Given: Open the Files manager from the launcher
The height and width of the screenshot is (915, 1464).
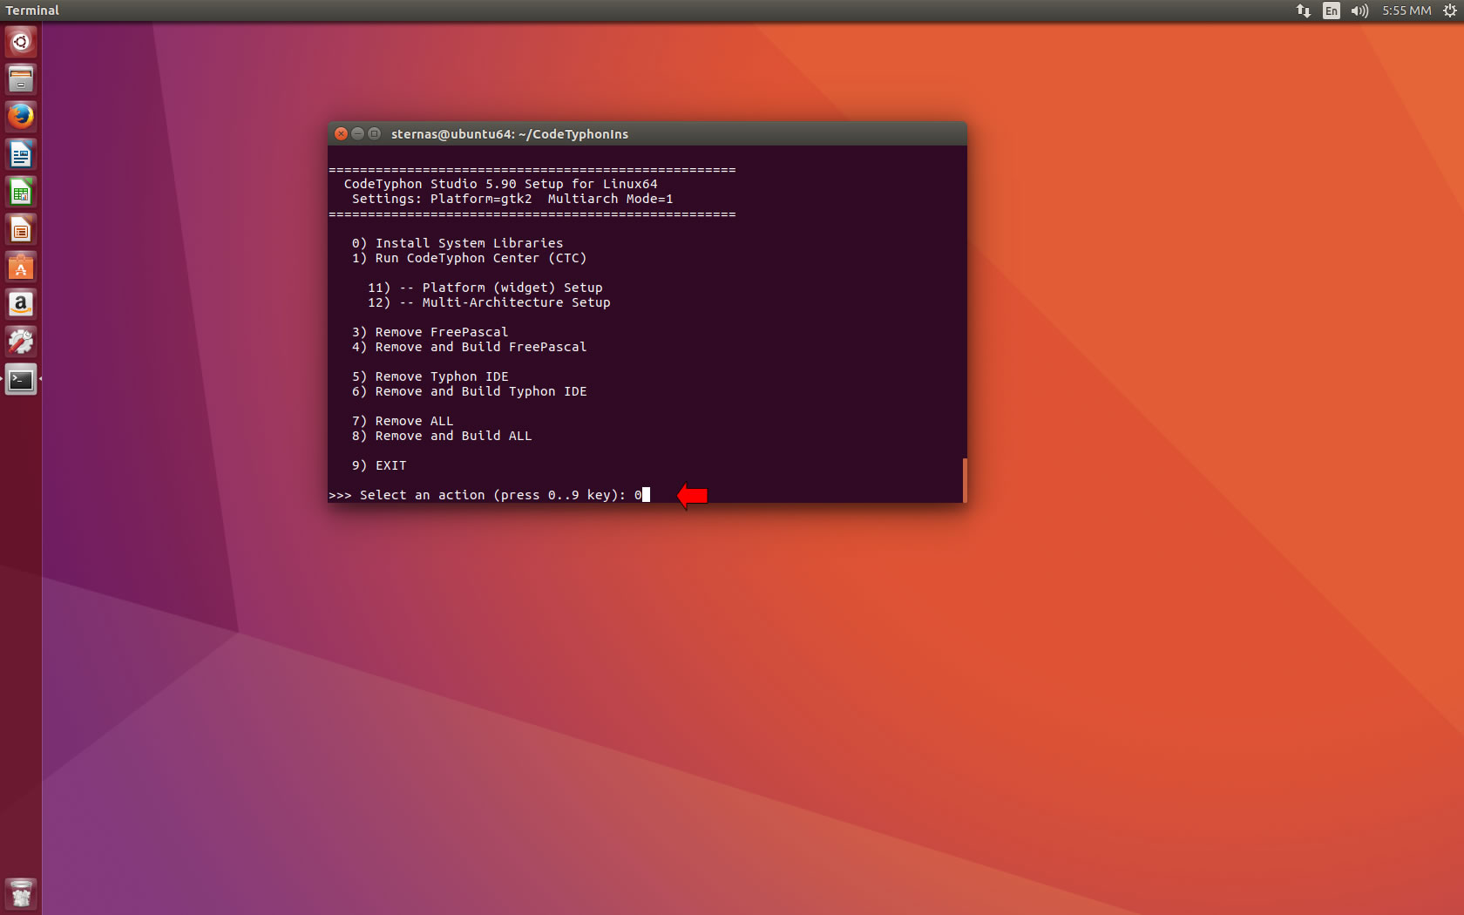Looking at the screenshot, I should (21, 79).
